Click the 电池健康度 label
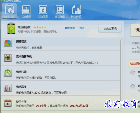 tap(25, 27)
